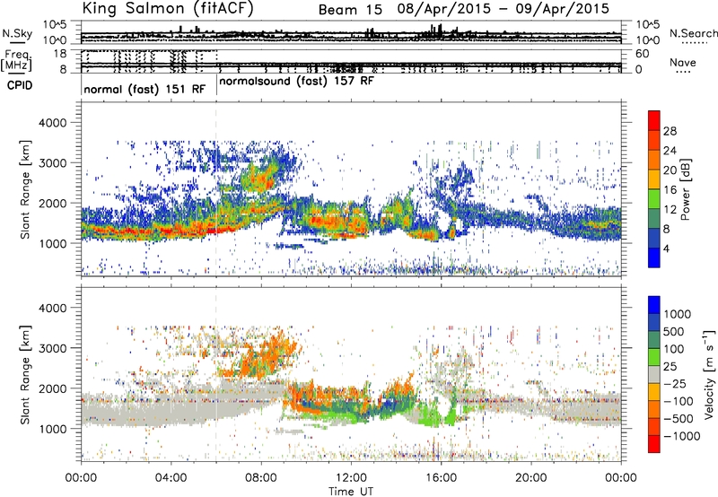The image size is (718, 497).
Task: Click the grey −25 to 25 Velocity segment
Action: point(654,375)
